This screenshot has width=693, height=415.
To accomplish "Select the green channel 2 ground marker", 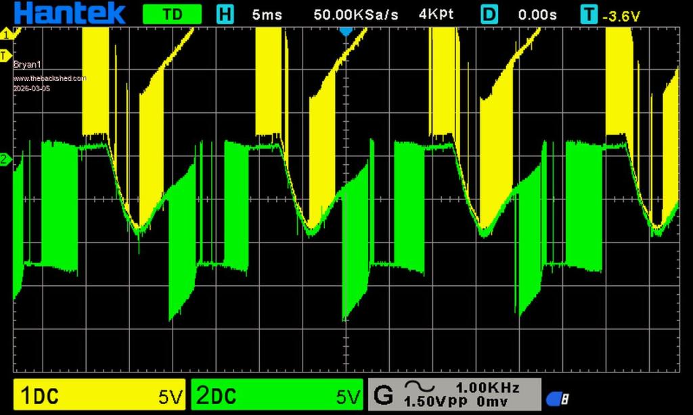I will [x=5, y=160].
